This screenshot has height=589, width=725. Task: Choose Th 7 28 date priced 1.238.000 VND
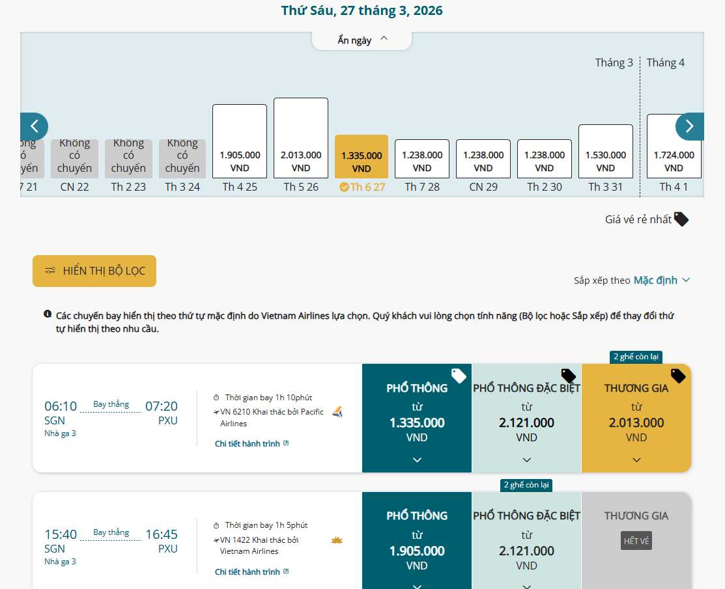(x=422, y=159)
